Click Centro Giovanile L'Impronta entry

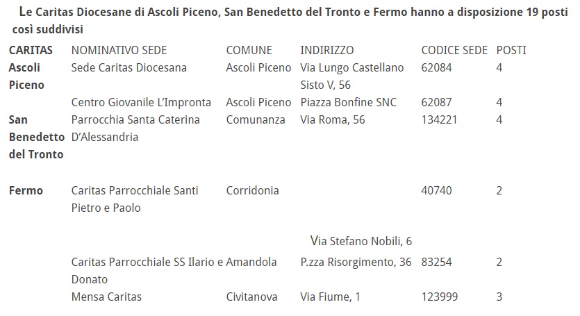[141, 103]
